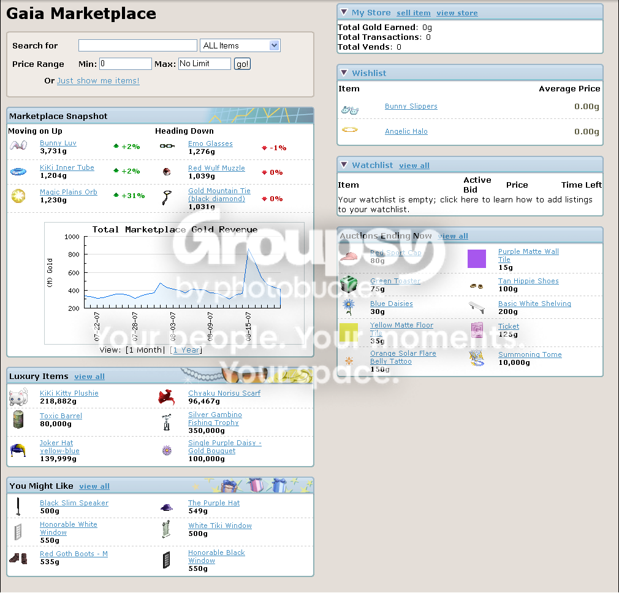Open the Blue Daisies auction link
Image resolution: width=619 pixels, height=593 pixels.
pos(391,304)
